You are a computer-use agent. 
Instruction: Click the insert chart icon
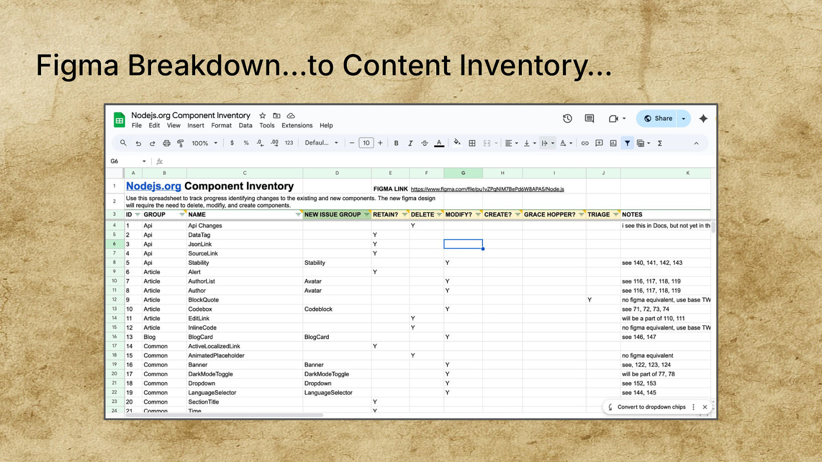pyautogui.click(x=613, y=143)
